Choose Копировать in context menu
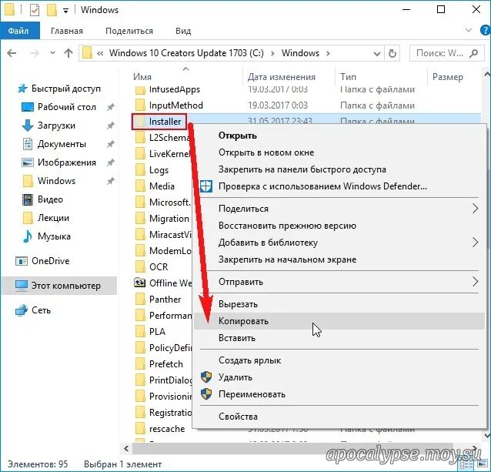This screenshot has width=491, height=472. click(339, 321)
